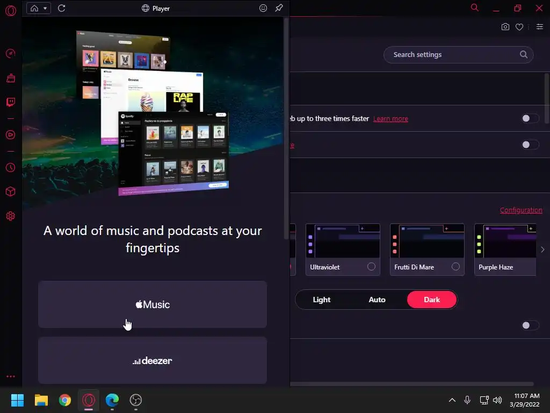Screen dimensions: 550x413
Task: Open bookmarks heart icon
Action: pyautogui.click(x=519, y=27)
